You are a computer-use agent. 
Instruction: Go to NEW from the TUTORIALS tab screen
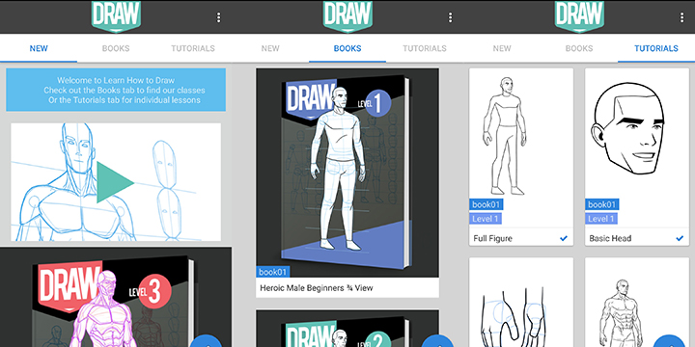tap(502, 48)
